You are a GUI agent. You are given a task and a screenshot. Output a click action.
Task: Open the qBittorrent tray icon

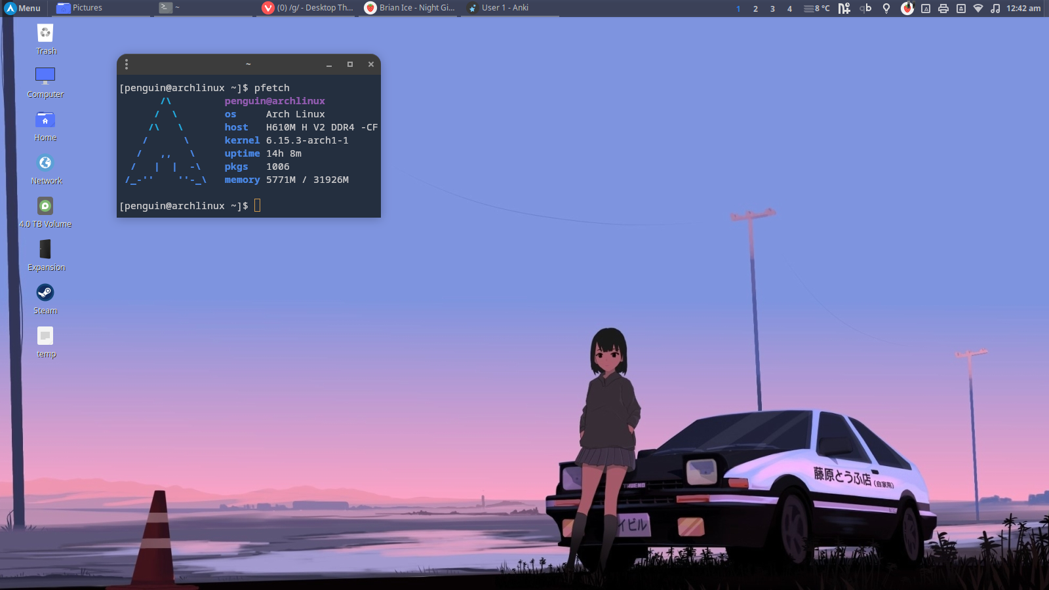click(x=865, y=8)
